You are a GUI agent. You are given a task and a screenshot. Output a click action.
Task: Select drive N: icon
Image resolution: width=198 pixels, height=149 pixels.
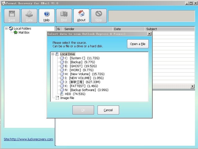click(62, 90)
